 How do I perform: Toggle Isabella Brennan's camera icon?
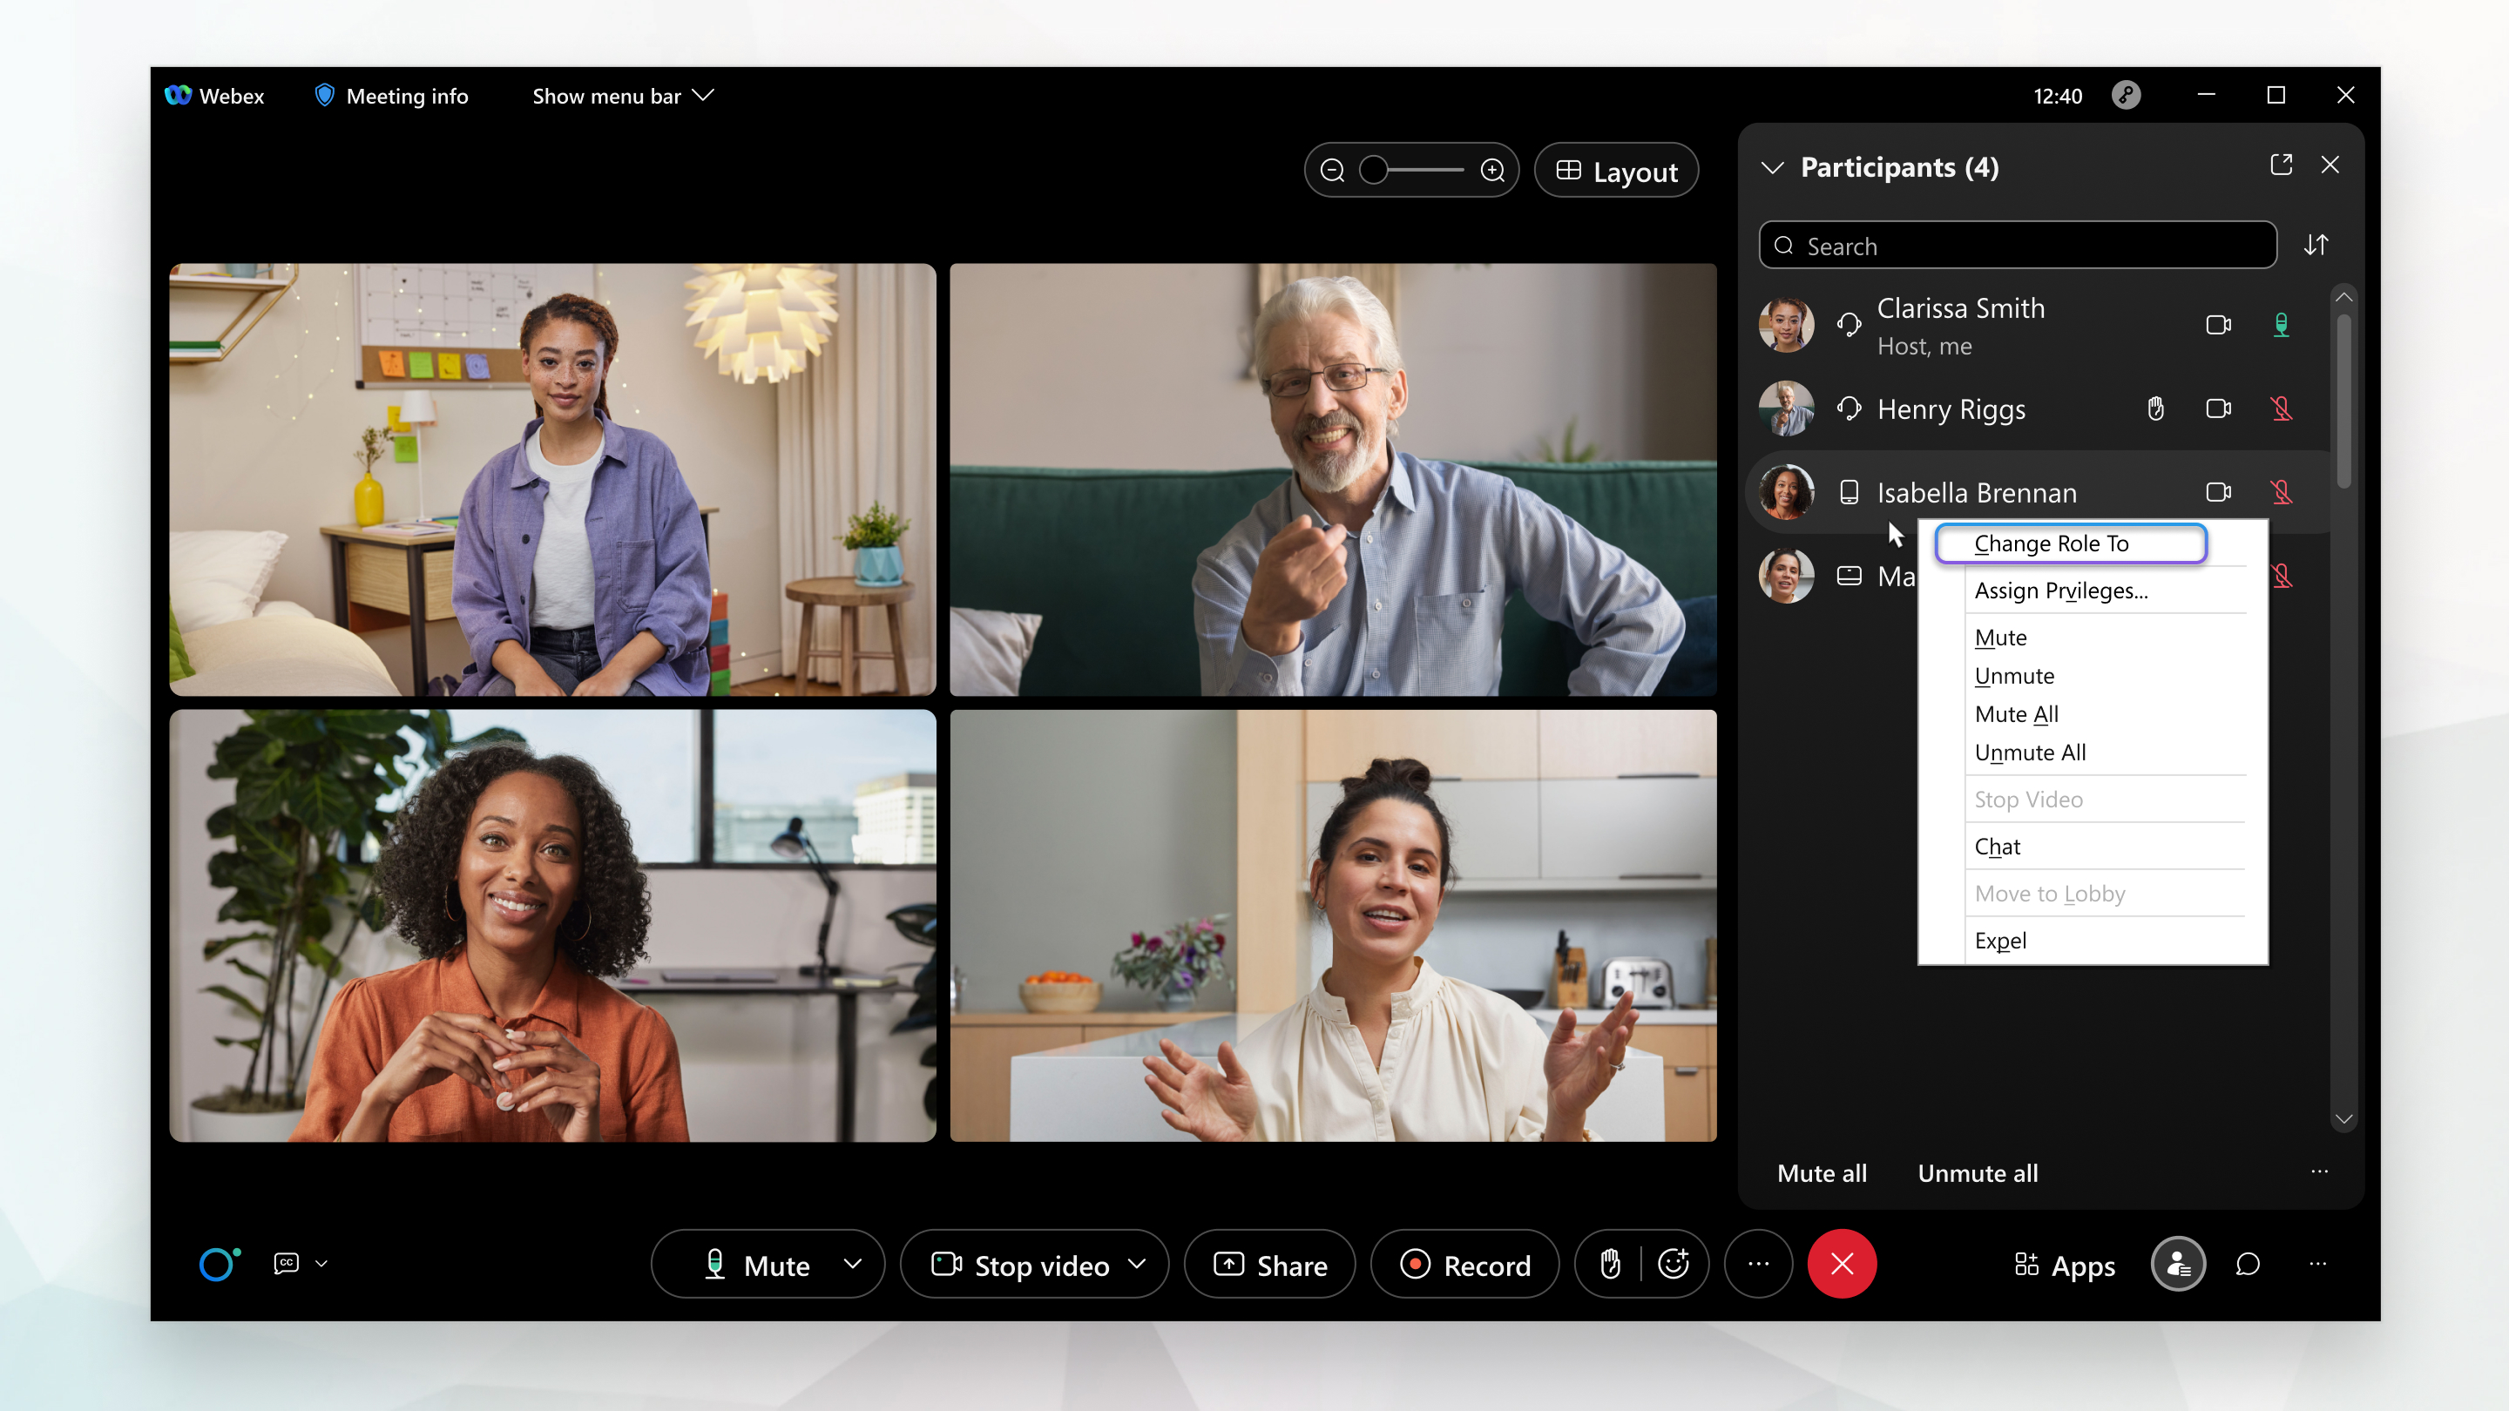(x=2218, y=493)
